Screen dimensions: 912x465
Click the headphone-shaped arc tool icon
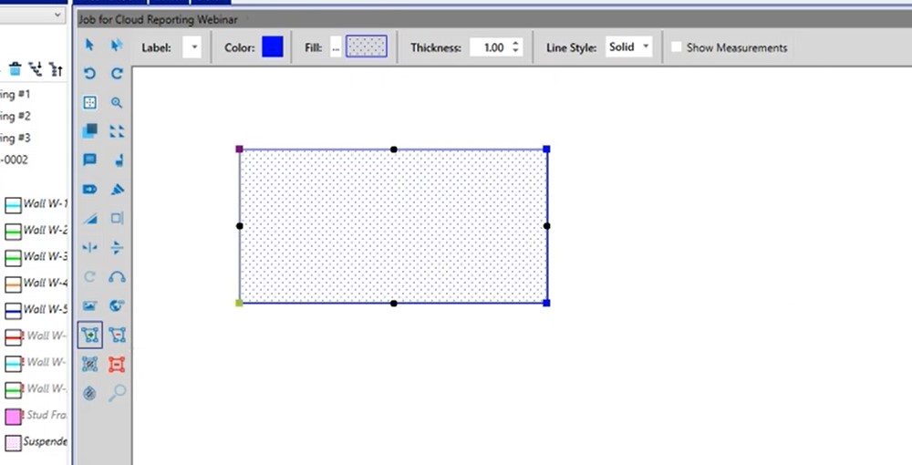coord(117,277)
